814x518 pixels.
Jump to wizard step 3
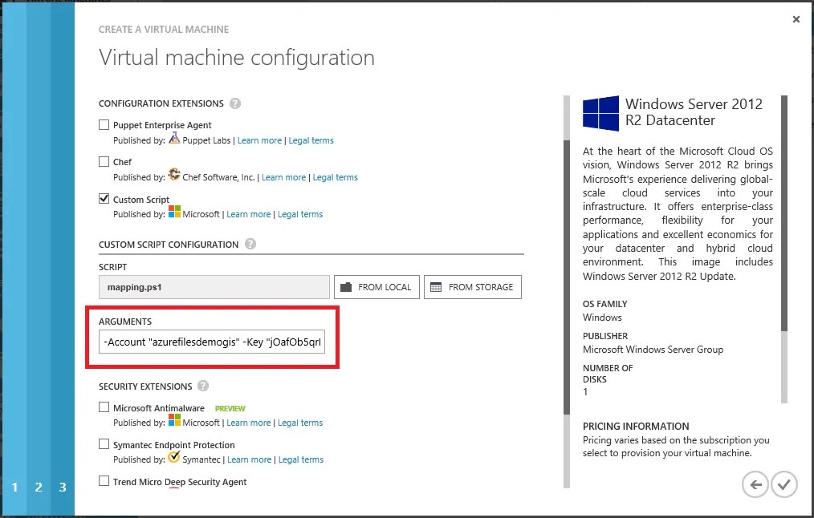[63, 487]
